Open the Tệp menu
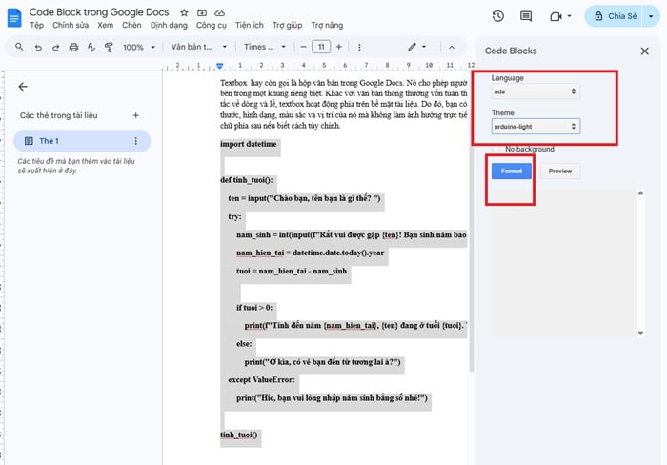The width and height of the screenshot is (667, 465). pyautogui.click(x=36, y=25)
